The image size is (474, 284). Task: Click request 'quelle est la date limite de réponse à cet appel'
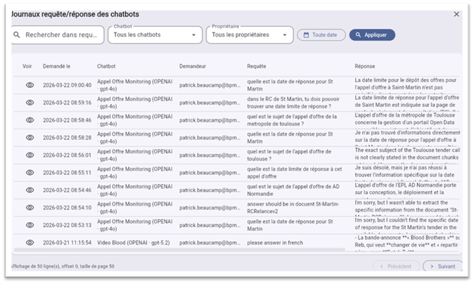coord(294,173)
